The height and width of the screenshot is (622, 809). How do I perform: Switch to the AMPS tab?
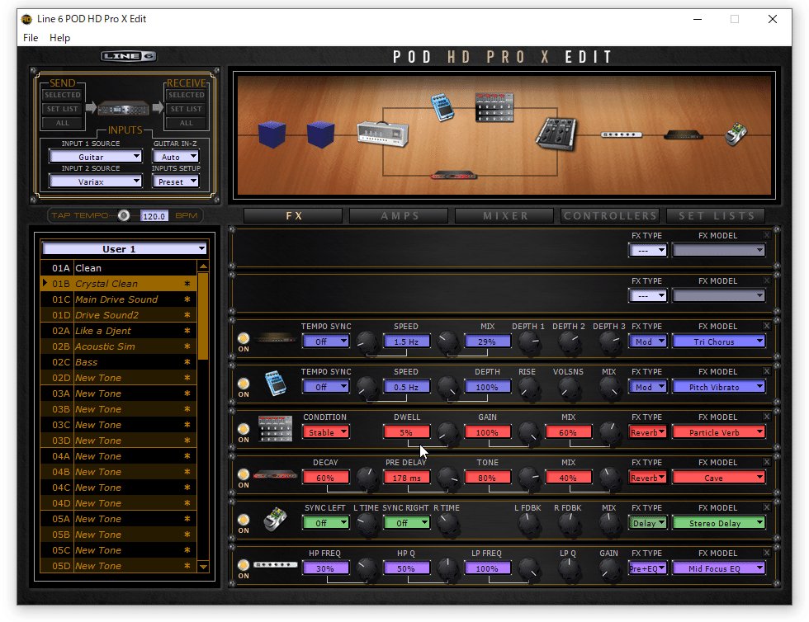[x=399, y=215]
